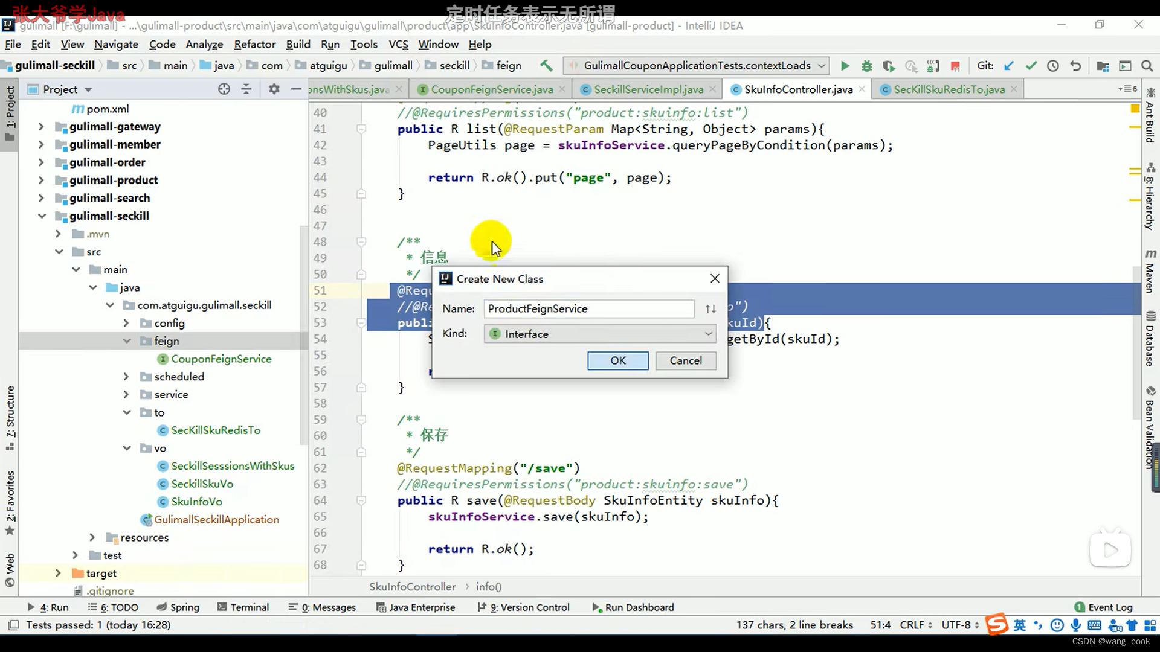Click the locate target icon in Project panel
1160x652 pixels.
coord(224,89)
